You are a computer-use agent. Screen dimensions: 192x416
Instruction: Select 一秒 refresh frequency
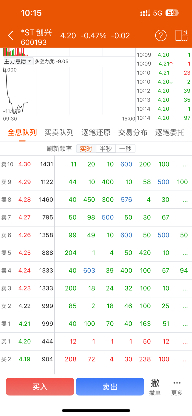(x=125, y=149)
